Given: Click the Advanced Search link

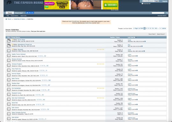Looking at the screenshot, I should (162, 16).
